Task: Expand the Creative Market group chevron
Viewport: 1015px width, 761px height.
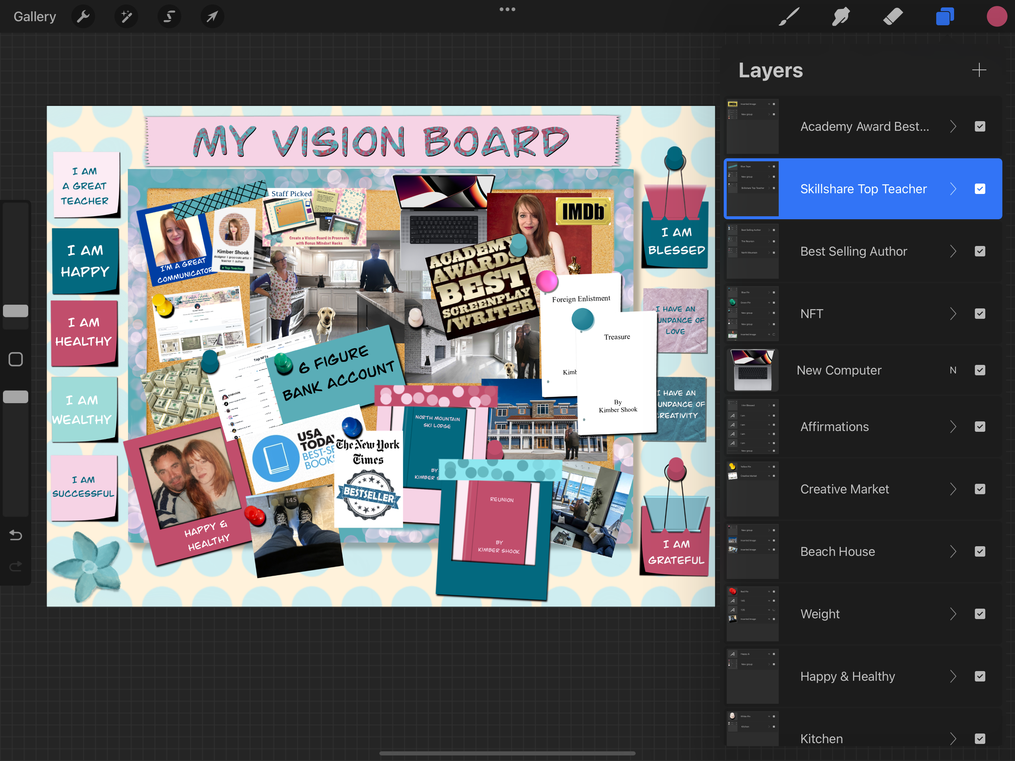Action: pyautogui.click(x=953, y=489)
